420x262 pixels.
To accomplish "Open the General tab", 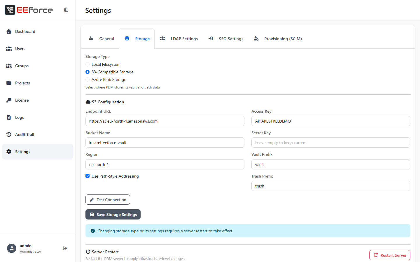I will [101, 39].
